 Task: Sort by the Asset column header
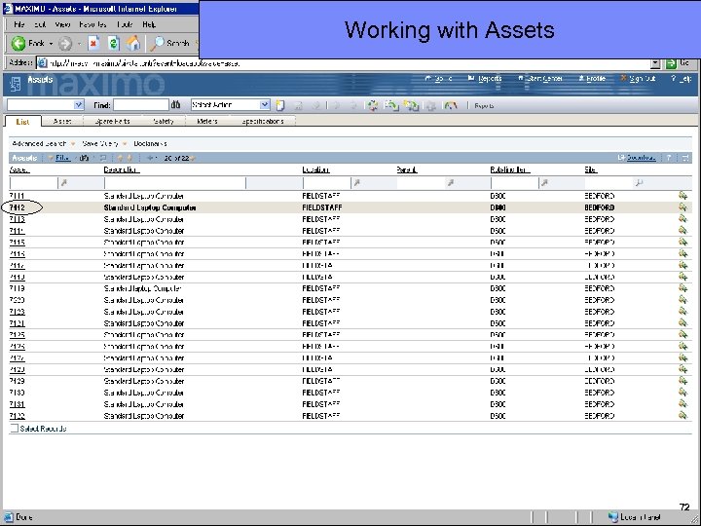click(19, 169)
